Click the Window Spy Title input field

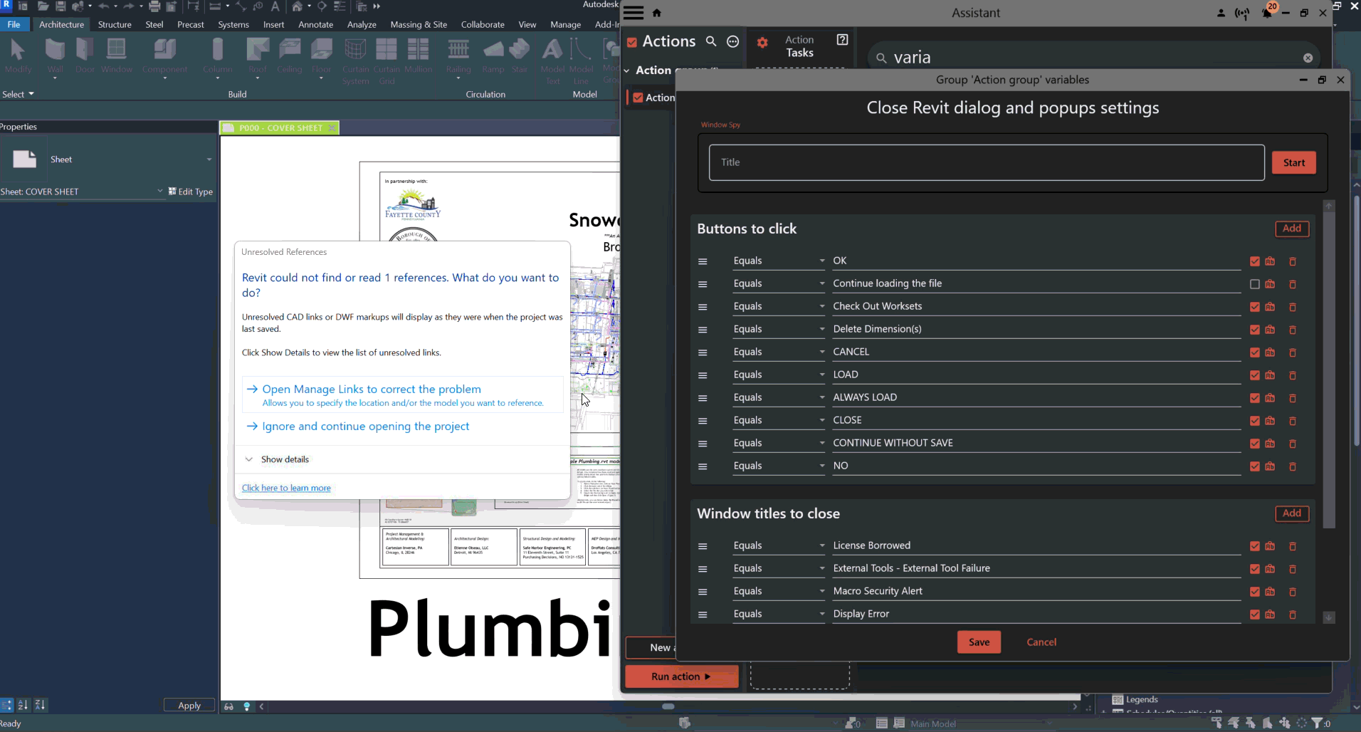986,162
